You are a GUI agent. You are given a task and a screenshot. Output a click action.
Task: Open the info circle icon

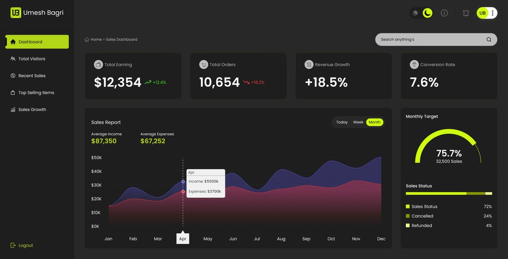444,13
